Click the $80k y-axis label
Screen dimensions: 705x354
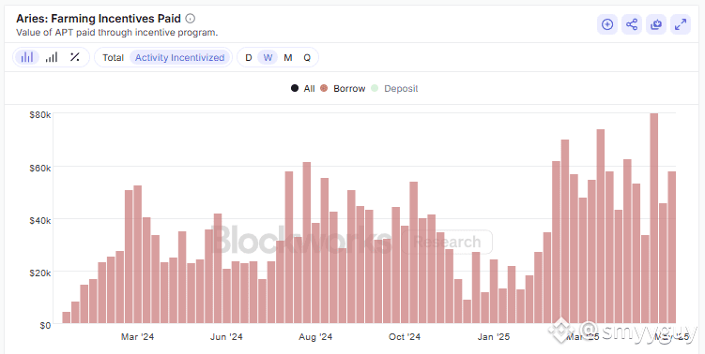pyautogui.click(x=40, y=115)
